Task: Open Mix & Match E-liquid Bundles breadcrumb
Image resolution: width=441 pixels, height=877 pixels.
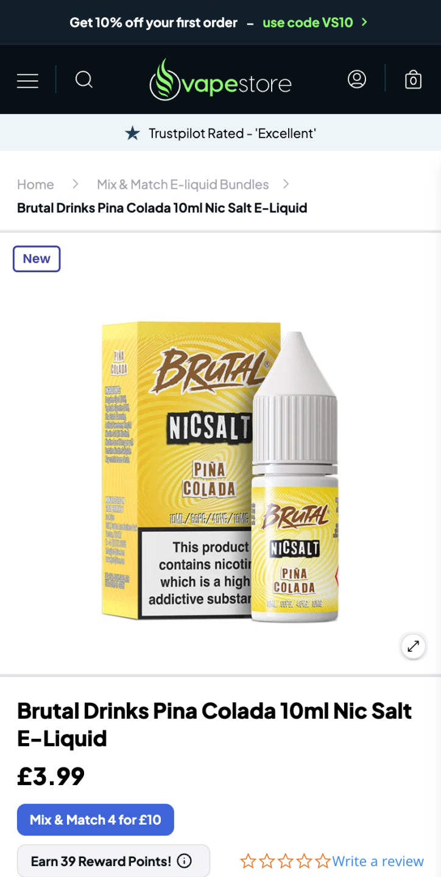Action: pyautogui.click(x=183, y=185)
